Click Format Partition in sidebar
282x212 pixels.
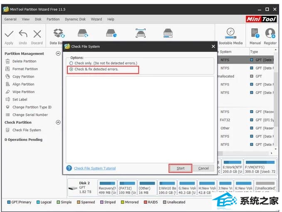click(25, 69)
